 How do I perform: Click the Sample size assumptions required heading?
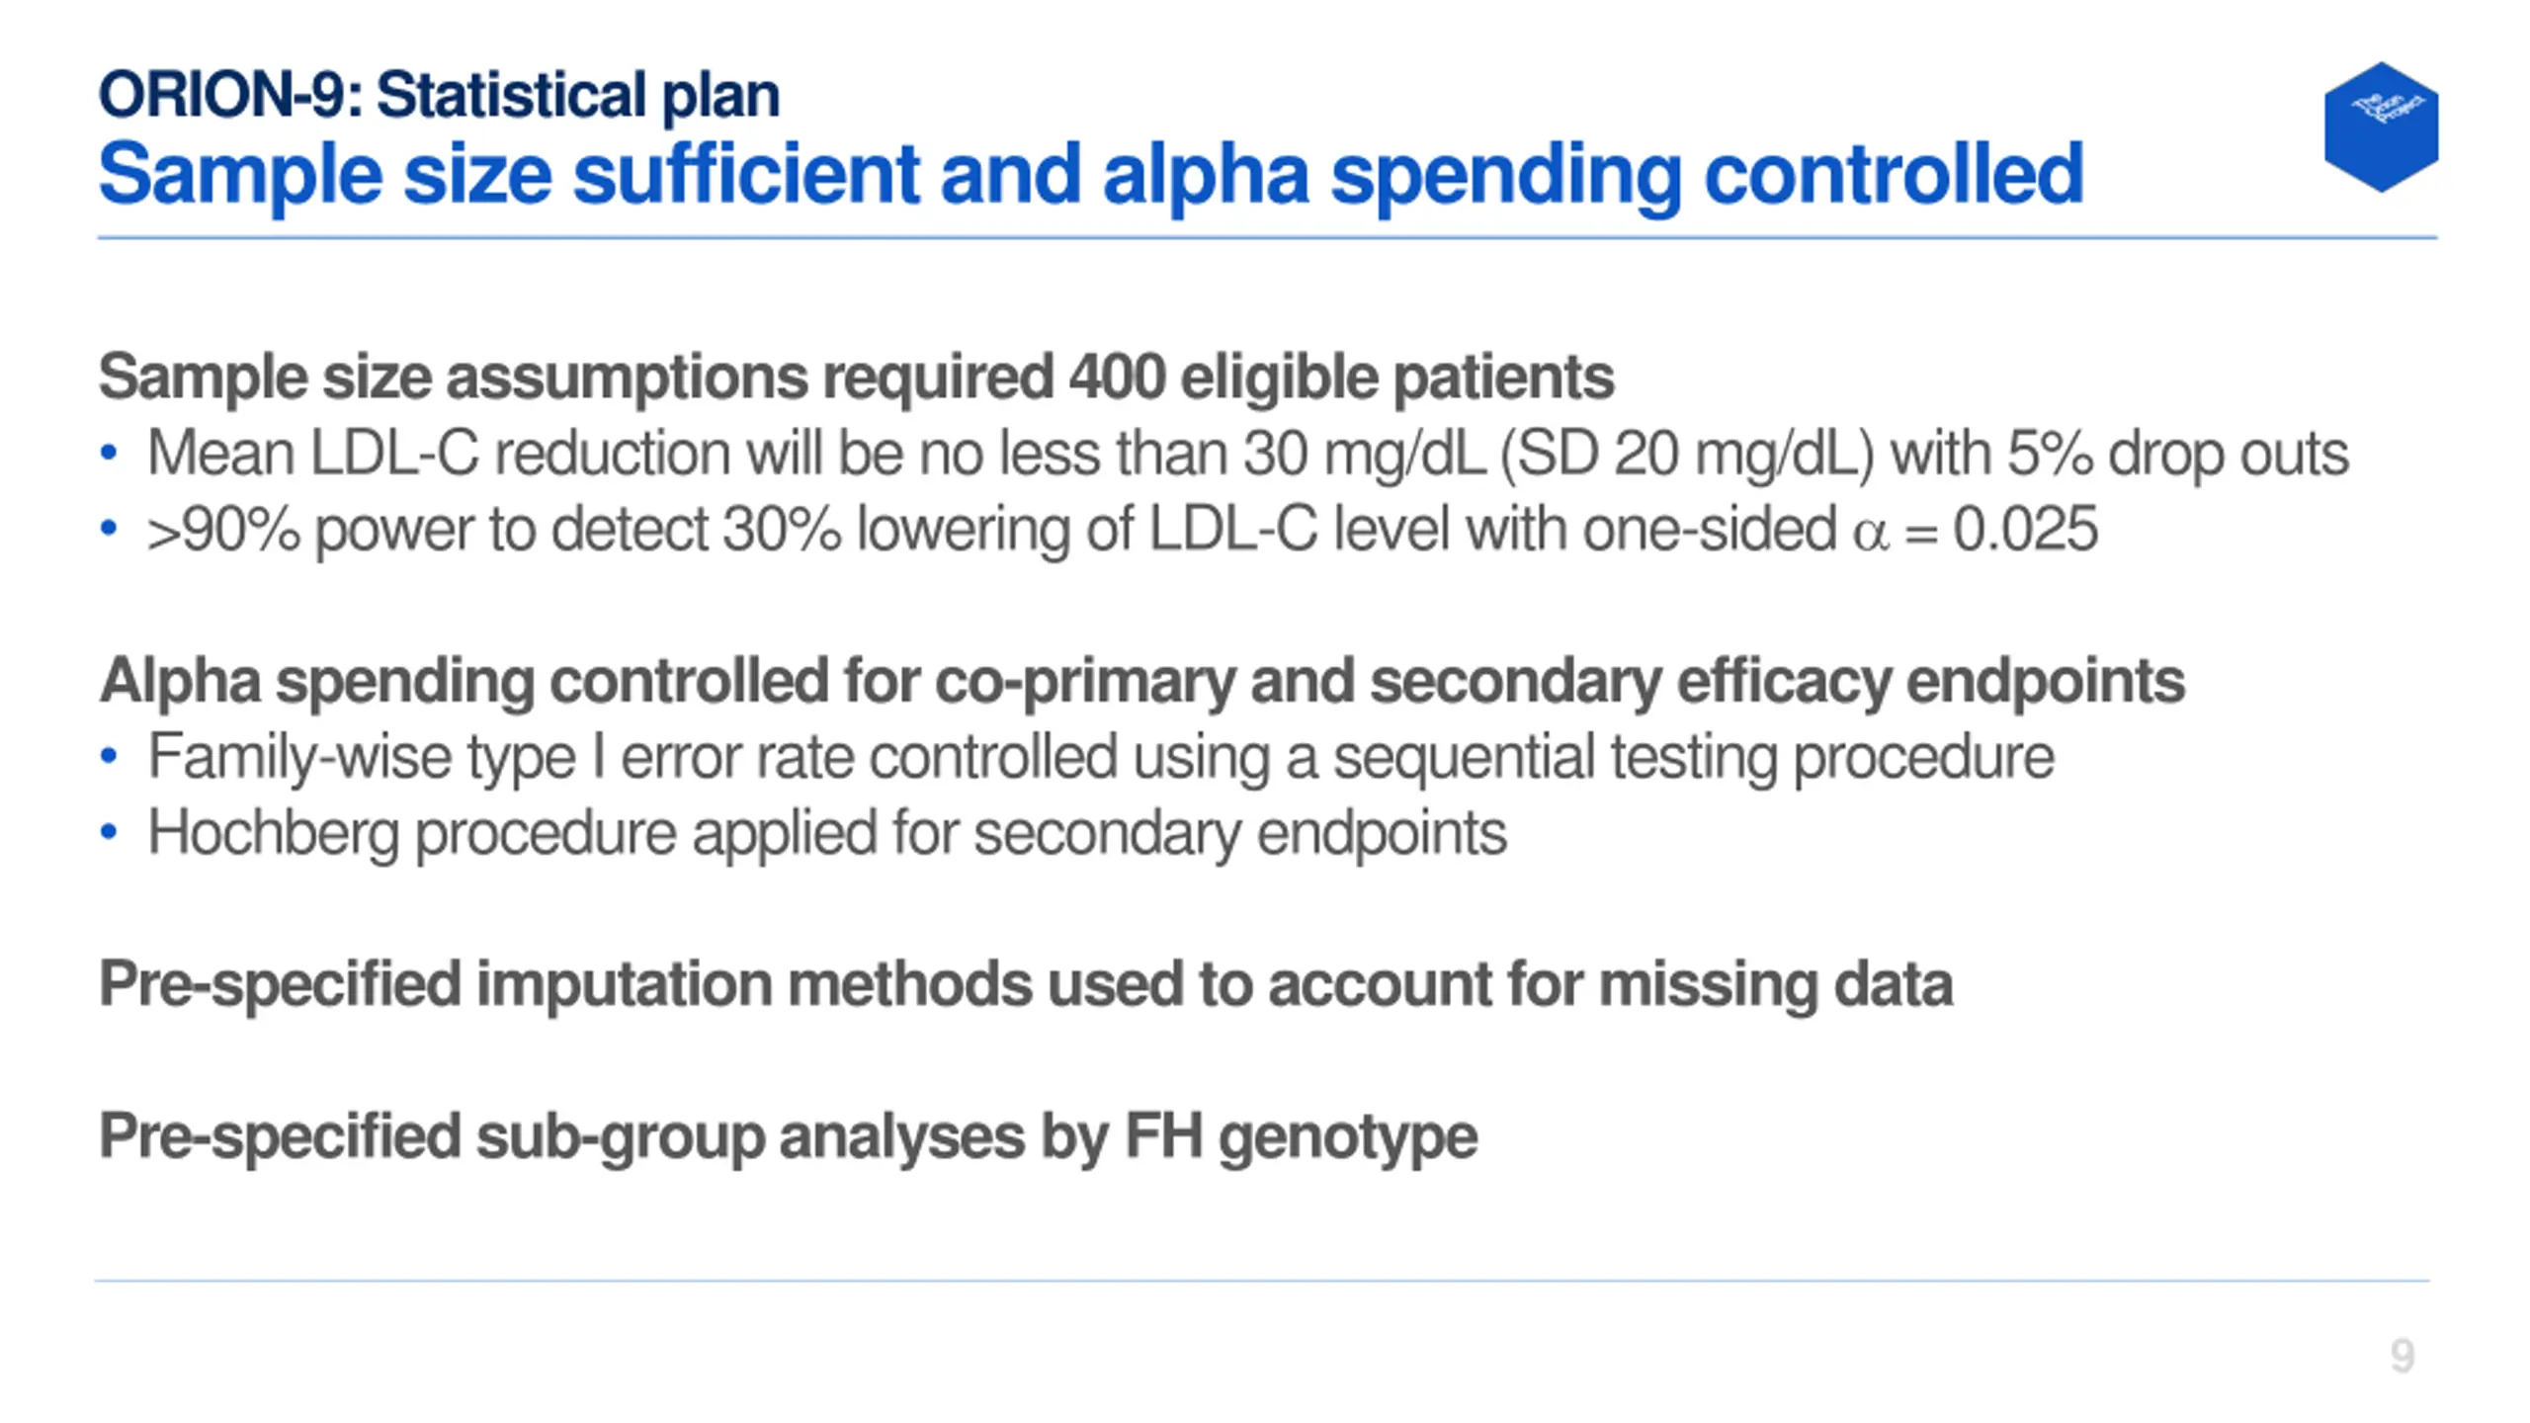(x=856, y=378)
